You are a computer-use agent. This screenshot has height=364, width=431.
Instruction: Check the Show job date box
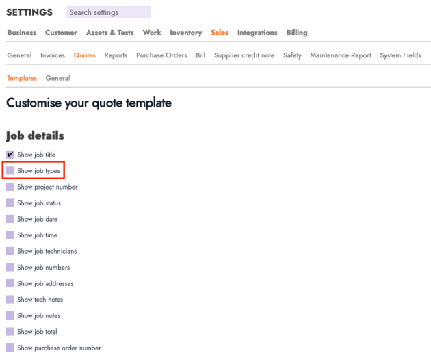click(x=10, y=219)
